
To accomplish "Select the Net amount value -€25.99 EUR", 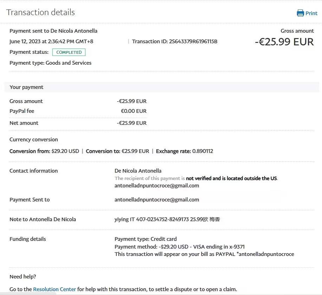I will [x=132, y=123].
